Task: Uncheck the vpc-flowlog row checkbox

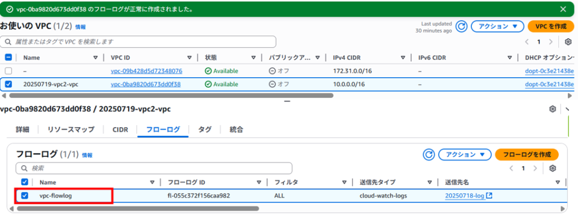Action: point(25,195)
